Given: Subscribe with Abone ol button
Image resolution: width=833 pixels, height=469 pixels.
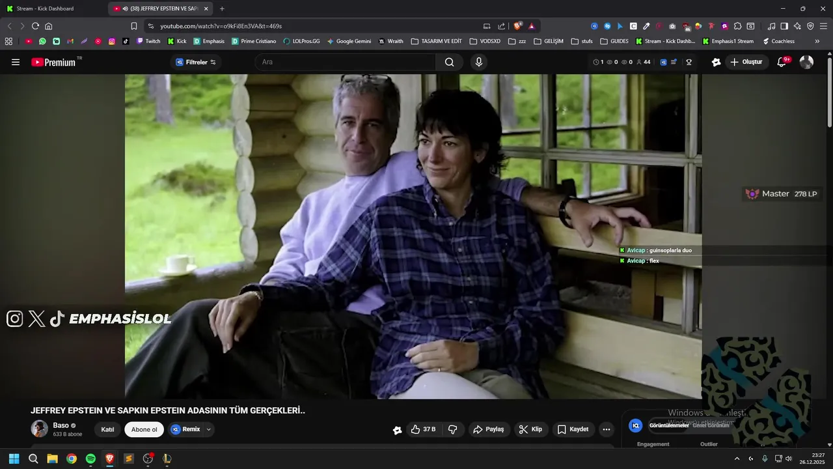Looking at the screenshot, I should [144, 429].
